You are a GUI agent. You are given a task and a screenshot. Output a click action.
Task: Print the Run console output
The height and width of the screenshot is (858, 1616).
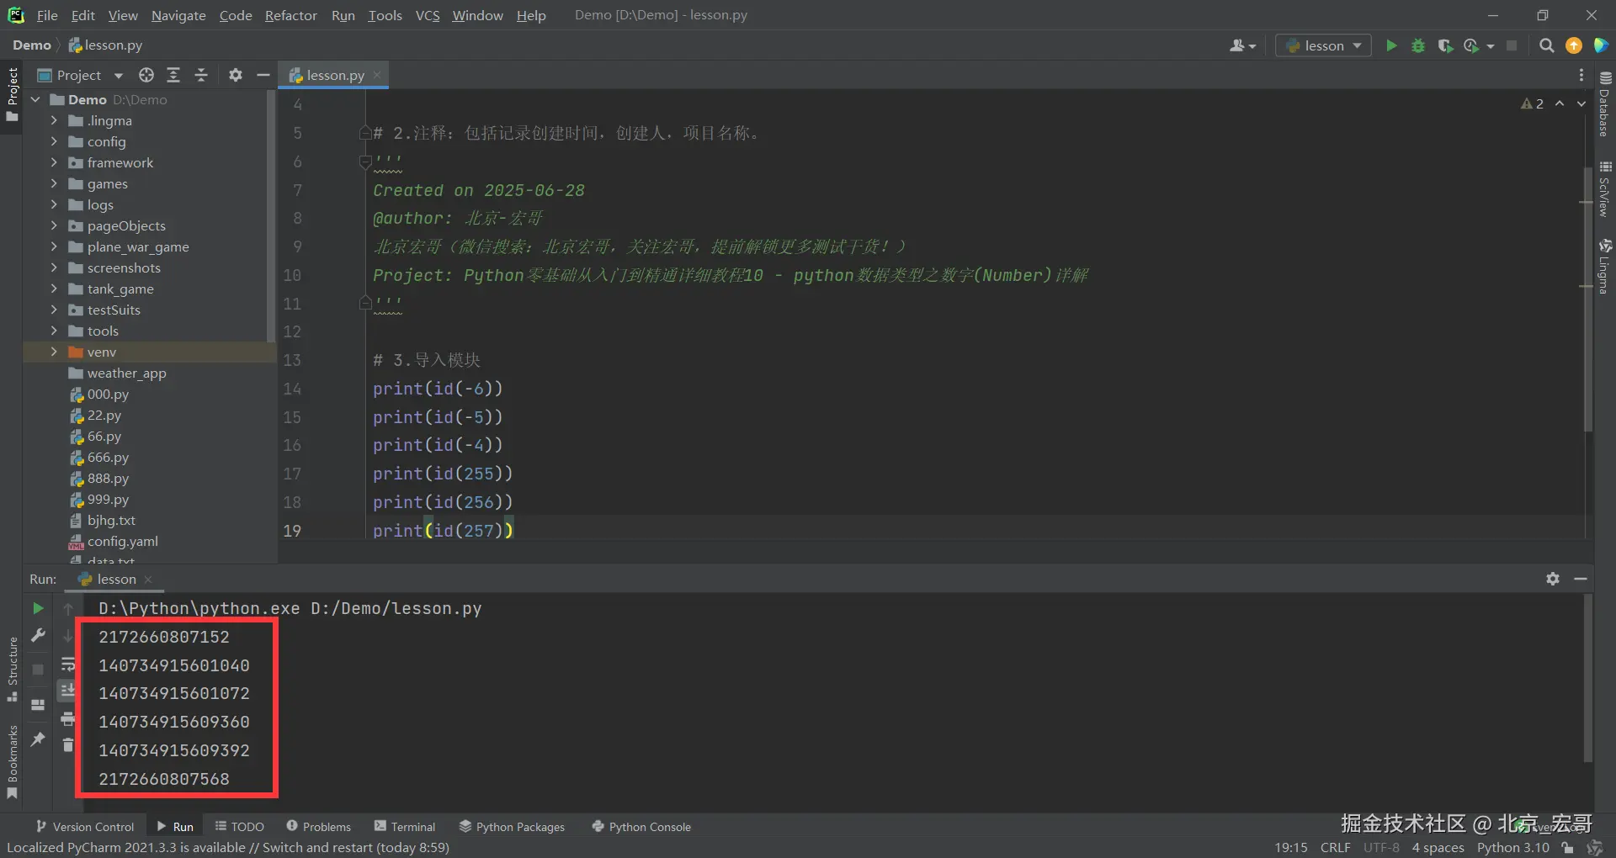(68, 719)
